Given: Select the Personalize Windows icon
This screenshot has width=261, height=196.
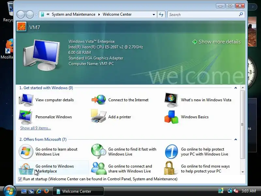Looking at the screenshot, I should (25, 117).
